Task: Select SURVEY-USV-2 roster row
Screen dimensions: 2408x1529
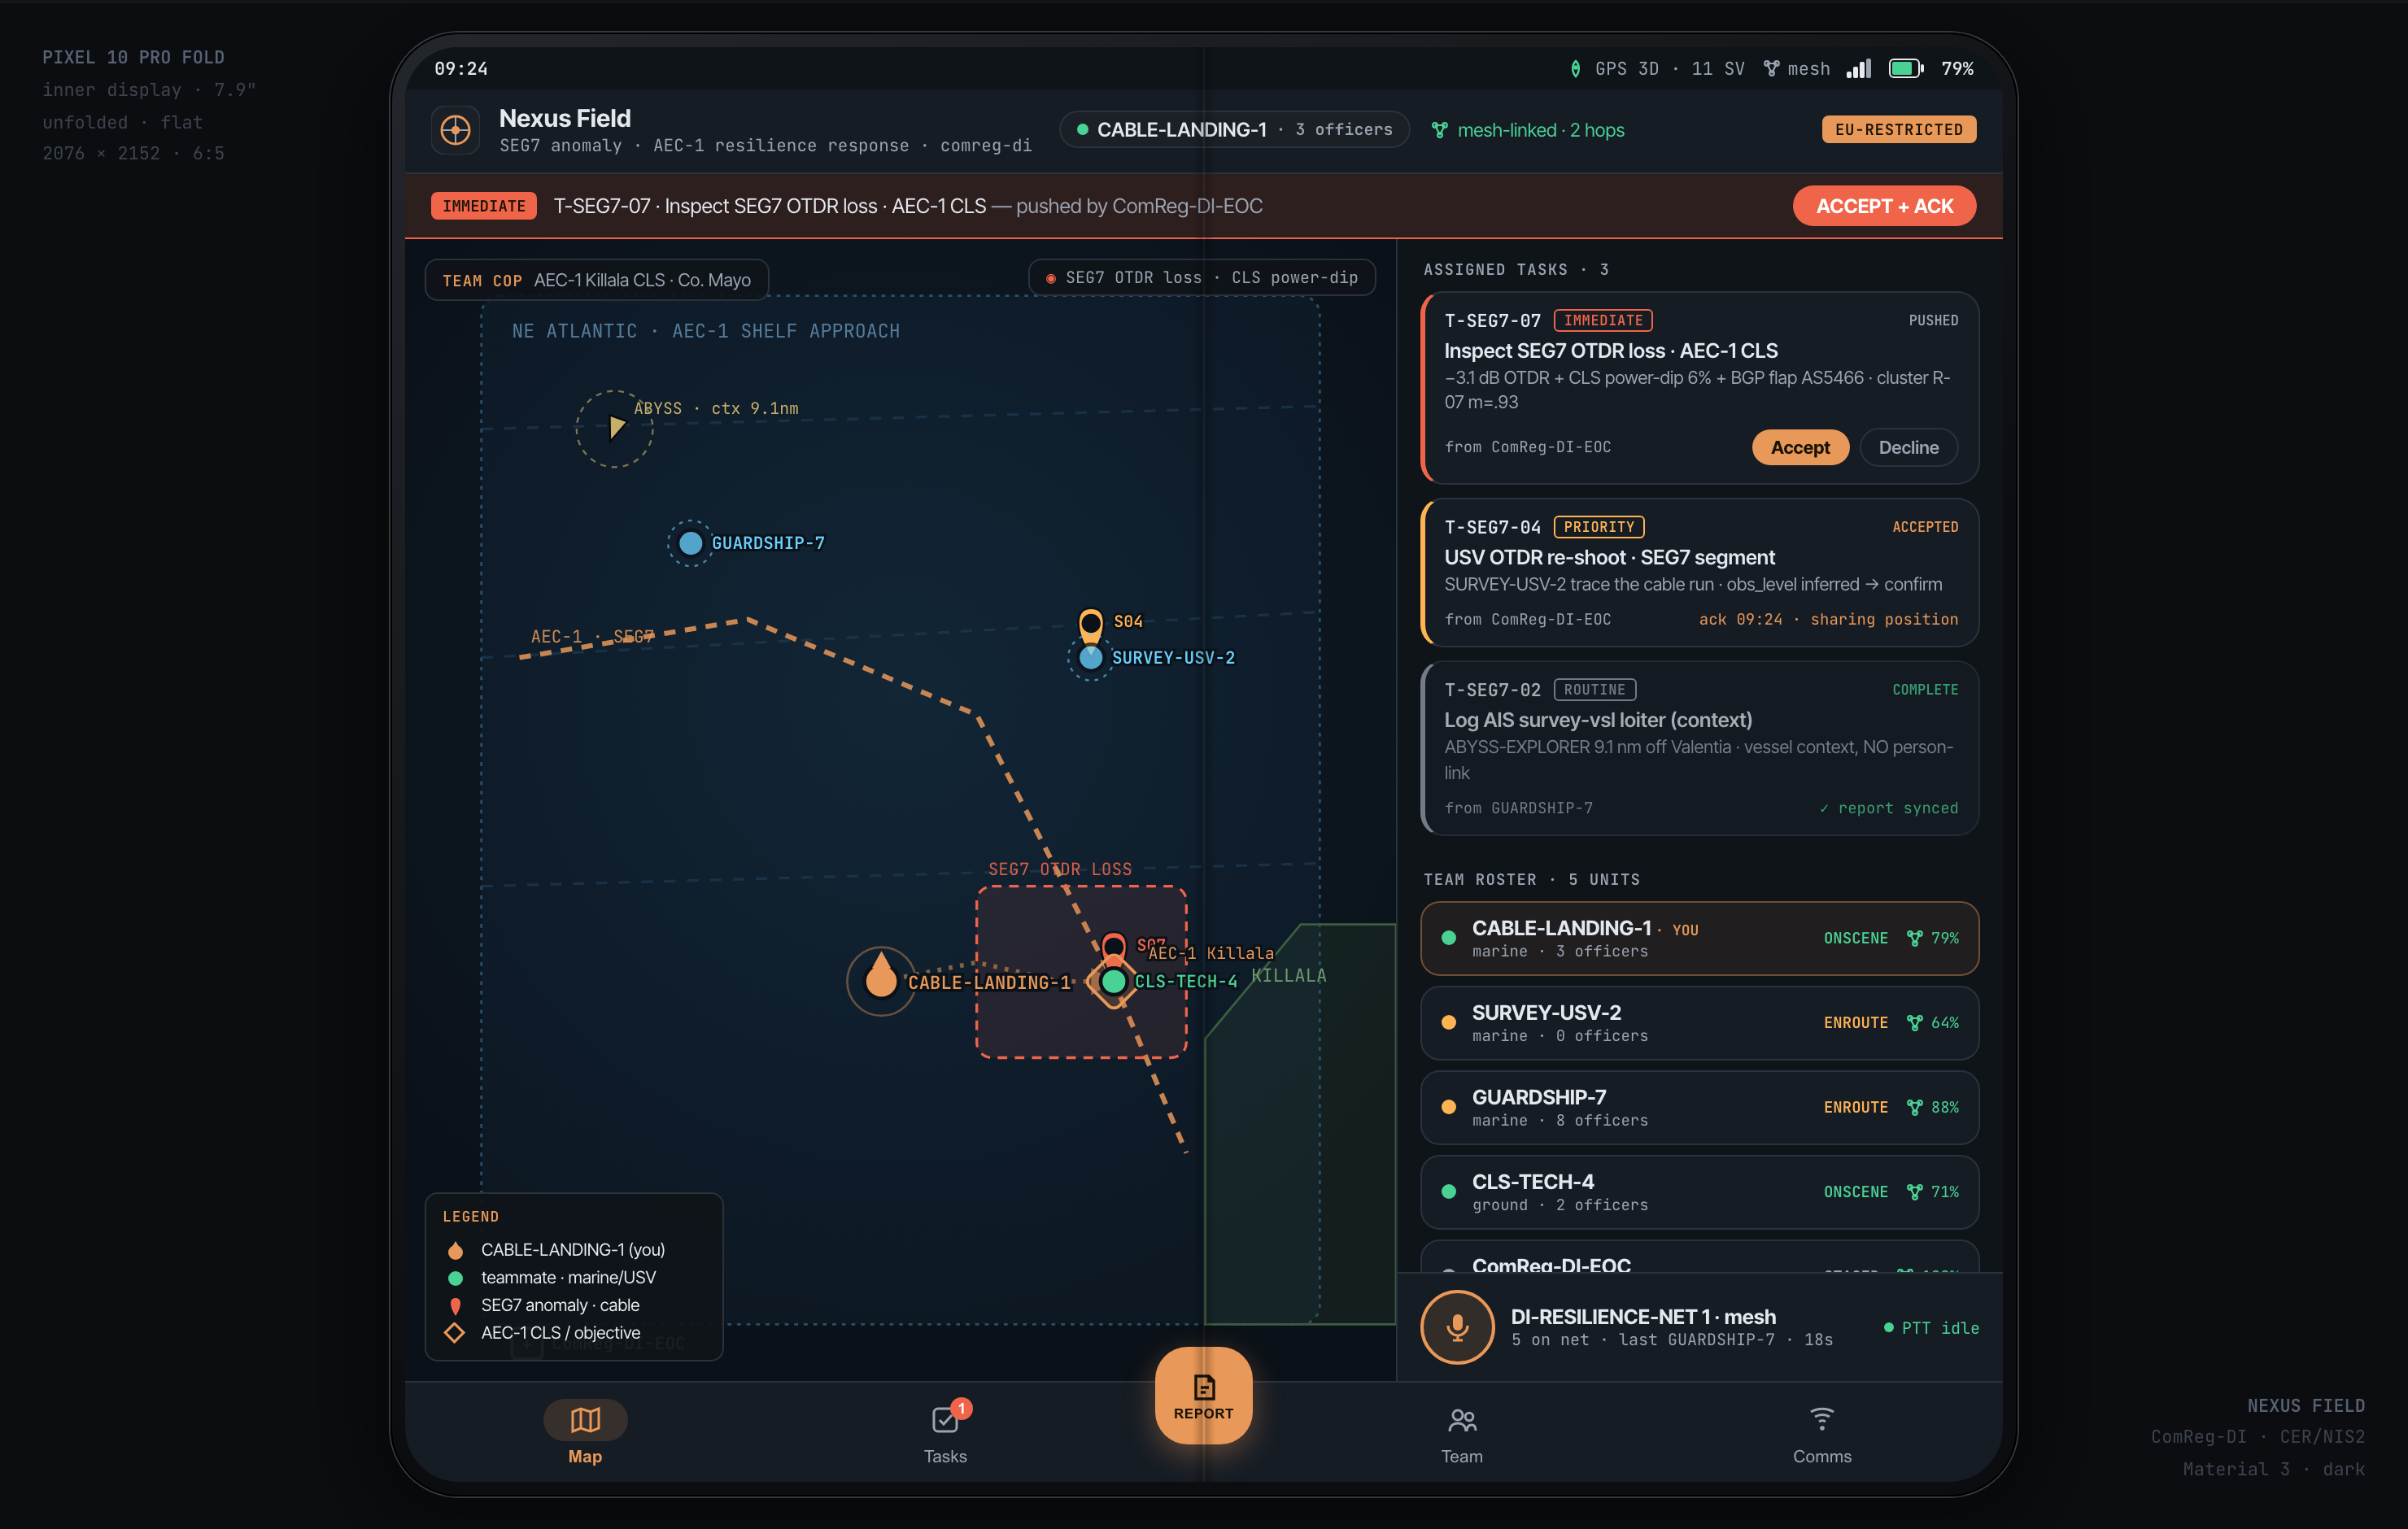Action: click(1699, 1023)
